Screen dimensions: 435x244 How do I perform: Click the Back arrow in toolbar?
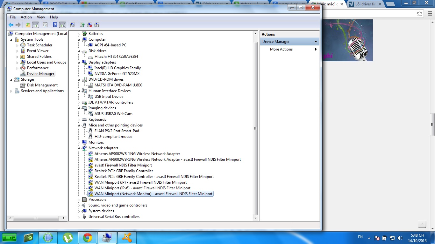(11, 25)
